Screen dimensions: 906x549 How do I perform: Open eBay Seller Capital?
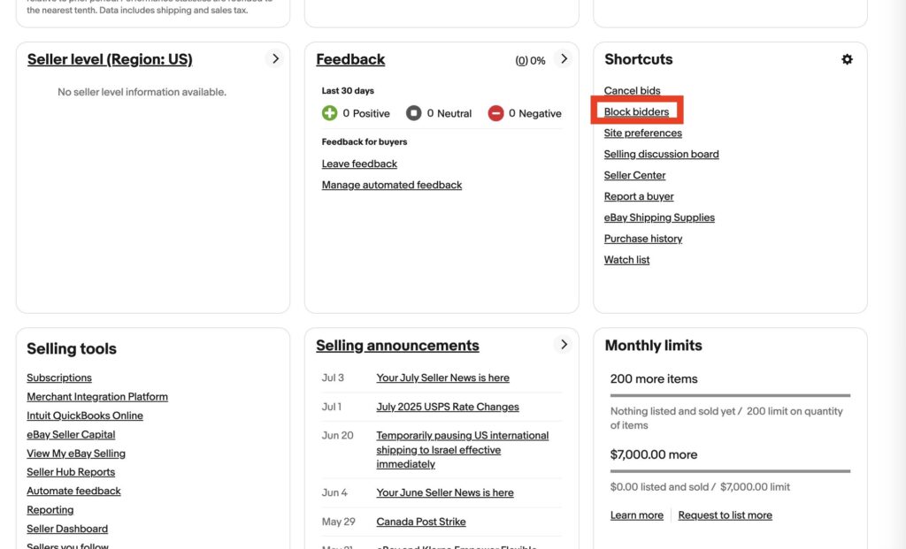pyautogui.click(x=71, y=435)
